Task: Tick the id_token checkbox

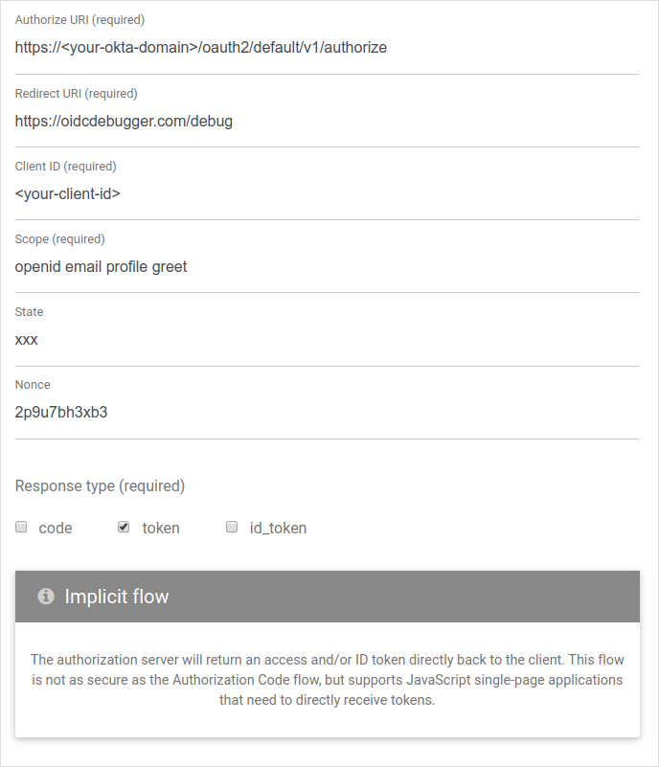Action: tap(231, 527)
